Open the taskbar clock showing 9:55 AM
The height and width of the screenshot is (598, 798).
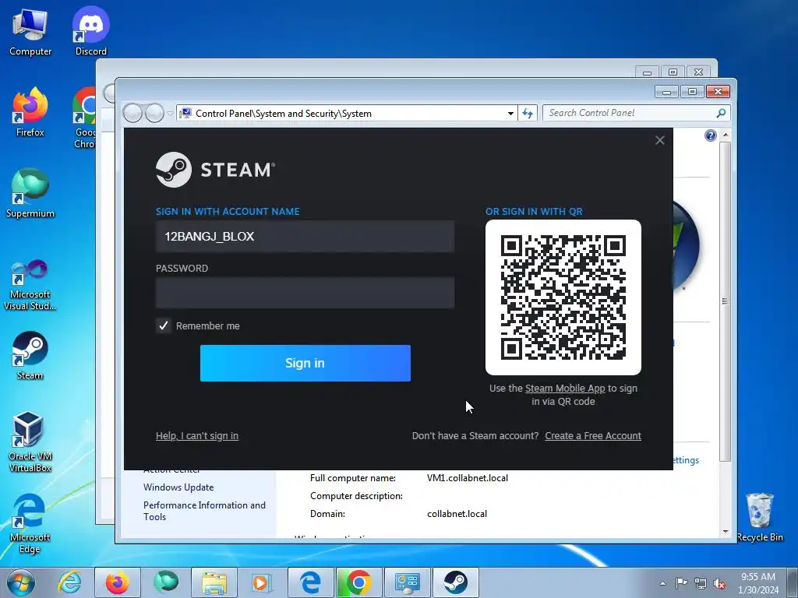tap(758, 583)
